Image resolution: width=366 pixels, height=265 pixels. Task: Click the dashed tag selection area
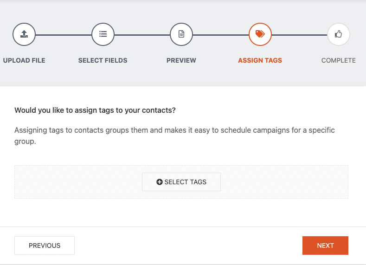pyautogui.click(x=74, y=182)
